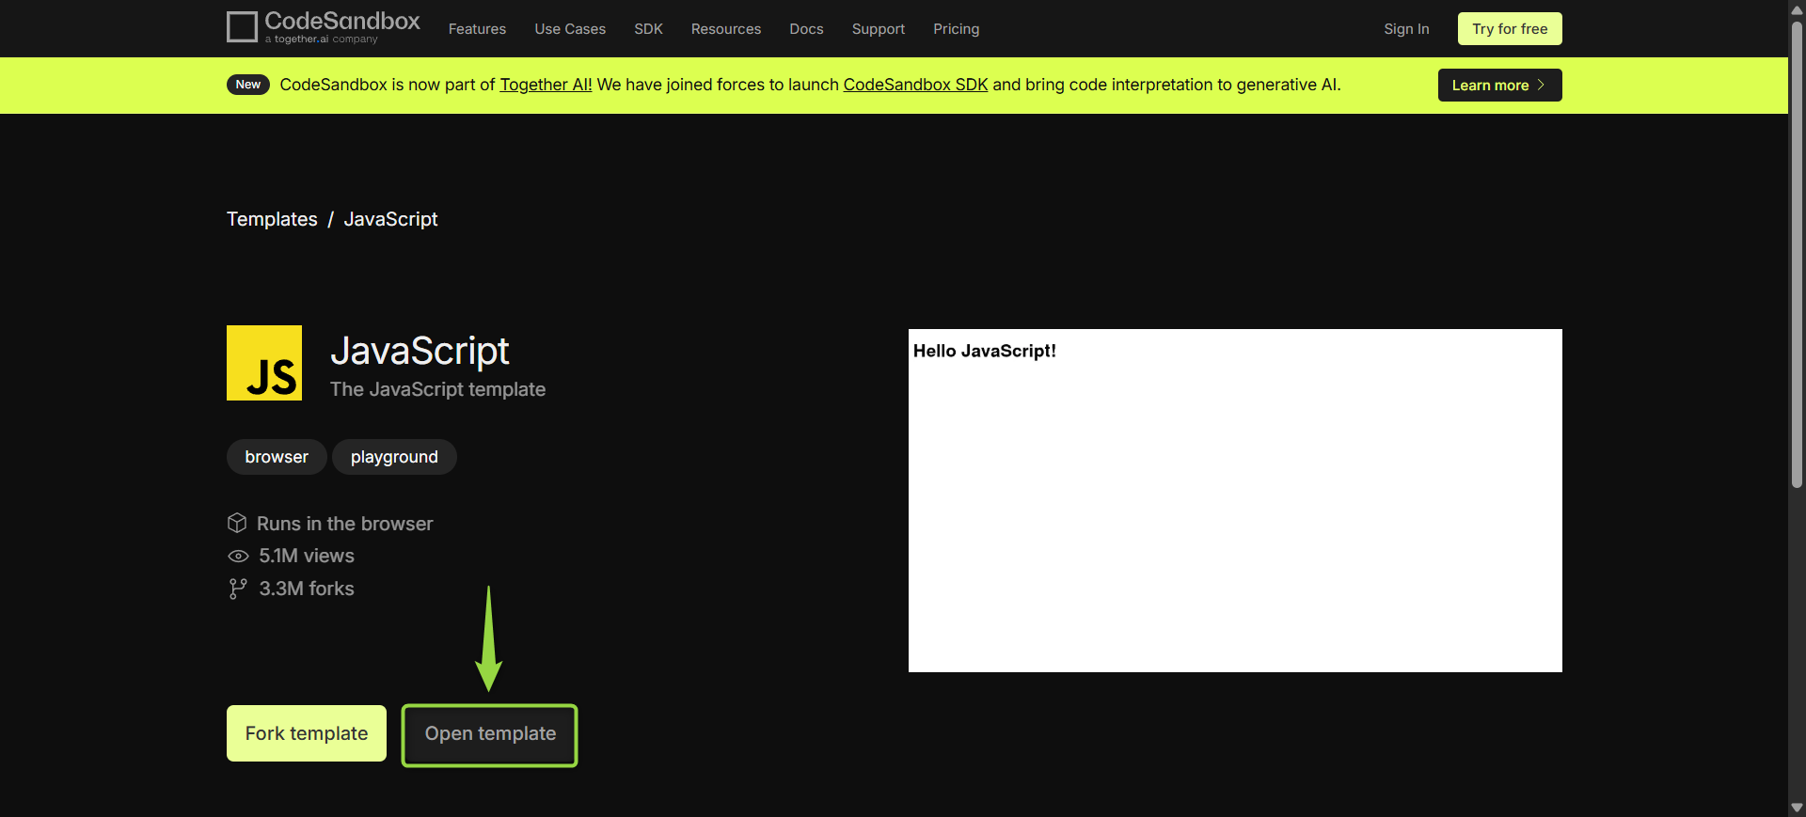This screenshot has width=1806, height=817.
Task: Follow the Together AI! link
Action: pyautogui.click(x=546, y=85)
